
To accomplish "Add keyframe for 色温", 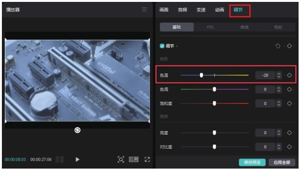I will click(289, 75).
